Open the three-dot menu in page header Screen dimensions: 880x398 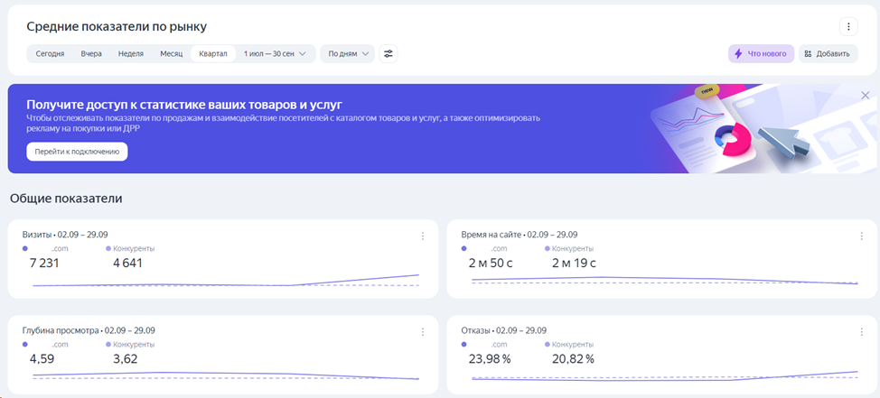(x=848, y=26)
